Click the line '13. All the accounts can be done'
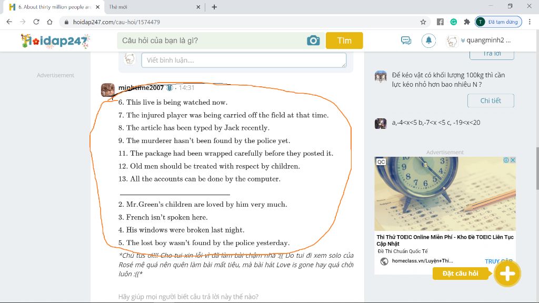 click(199, 179)
